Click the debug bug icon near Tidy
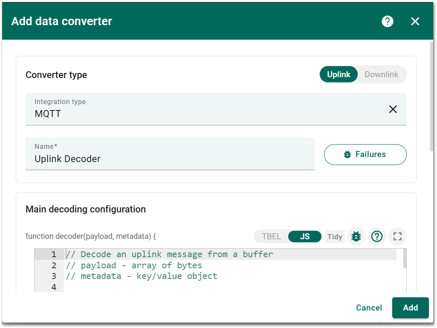 point(356,236)
